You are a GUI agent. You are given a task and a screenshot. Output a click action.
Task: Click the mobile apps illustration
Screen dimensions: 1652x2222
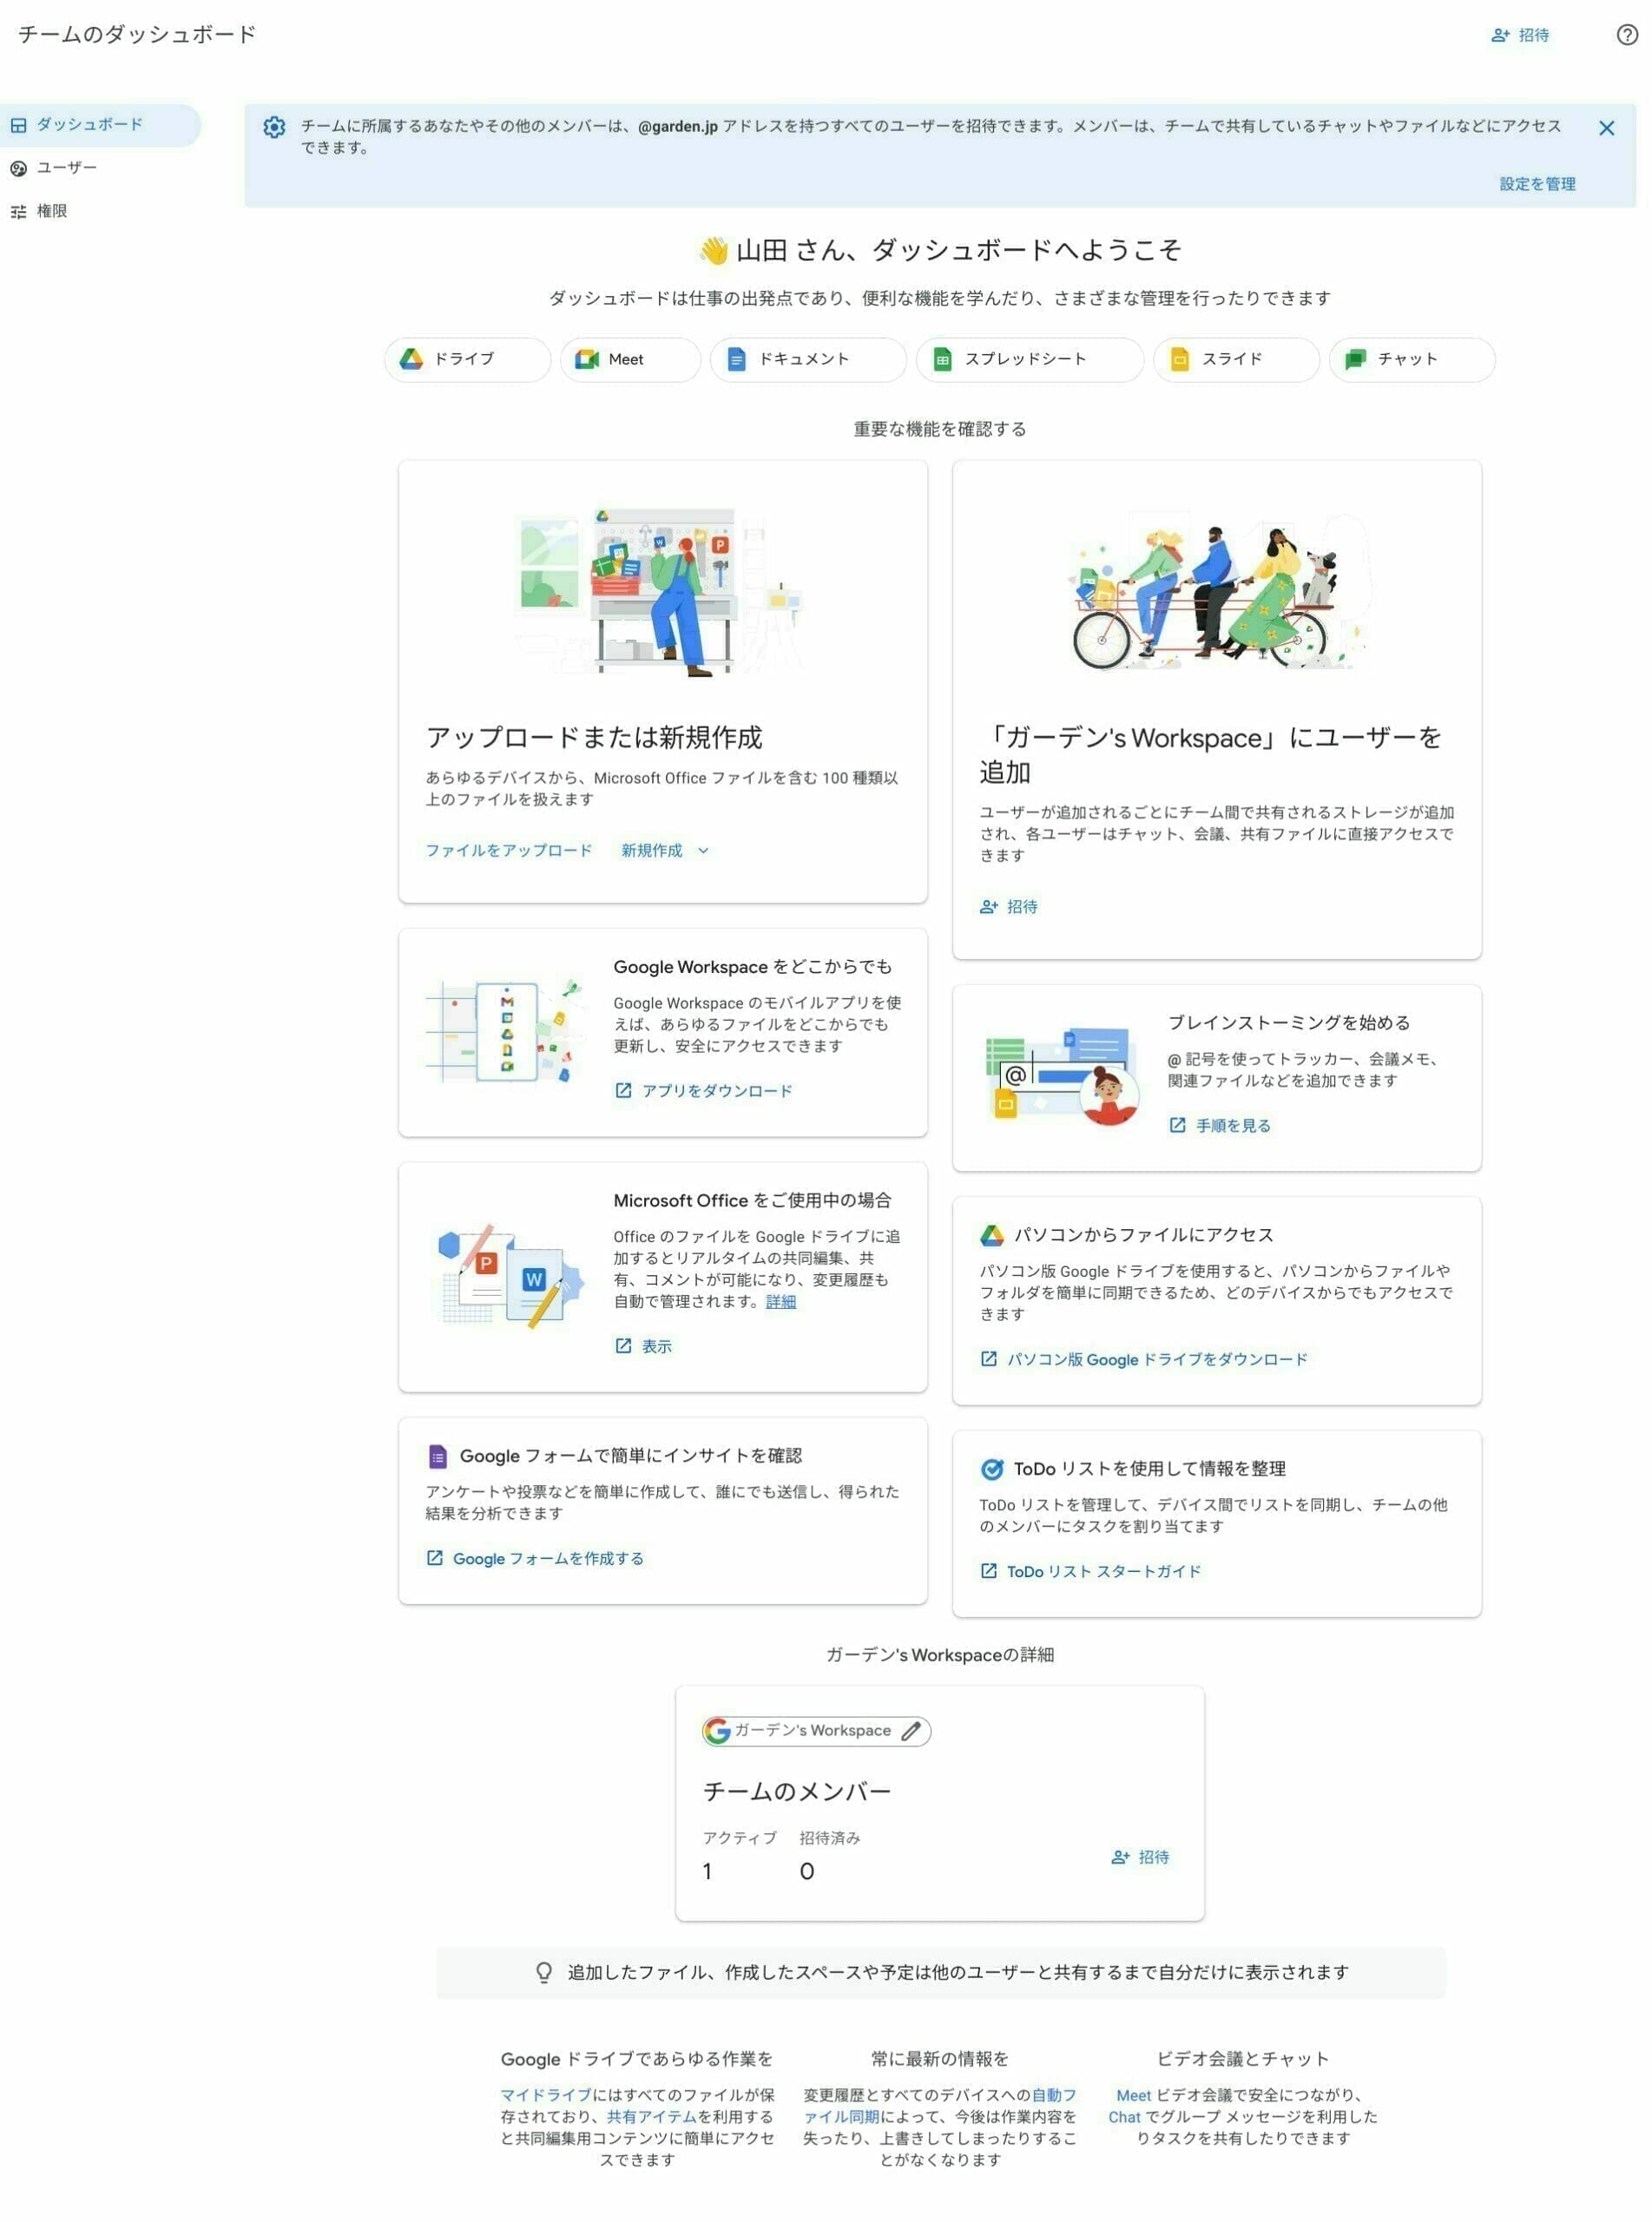point(506,1031)
